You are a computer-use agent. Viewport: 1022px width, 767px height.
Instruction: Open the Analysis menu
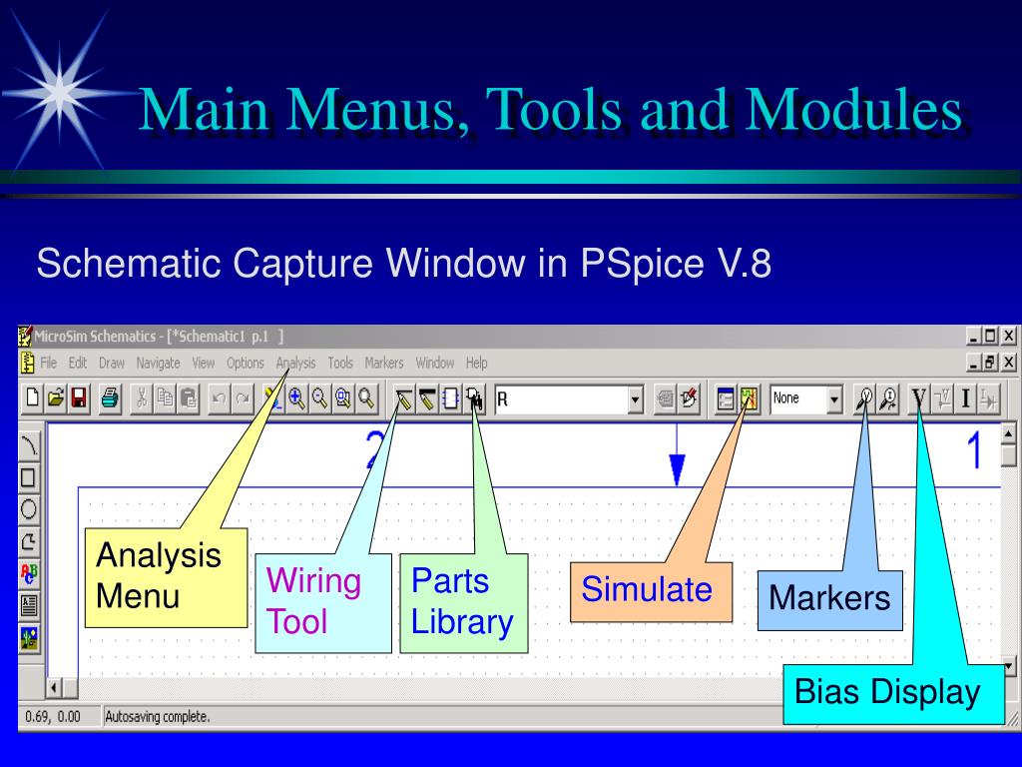click(295, 363)
